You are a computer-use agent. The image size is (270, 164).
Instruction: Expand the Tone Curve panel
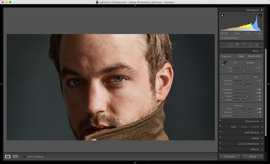[252, 121]
